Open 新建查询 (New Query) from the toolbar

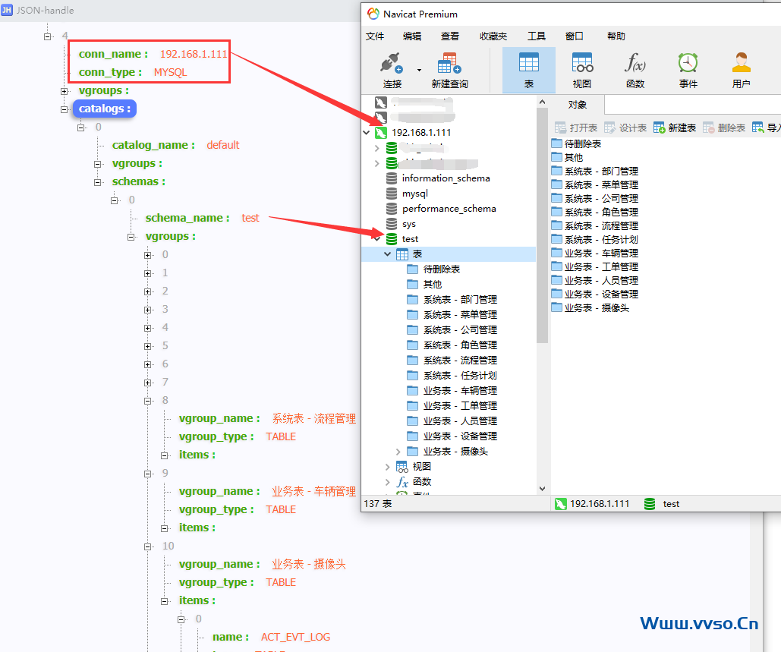click(x=449, y=64)
